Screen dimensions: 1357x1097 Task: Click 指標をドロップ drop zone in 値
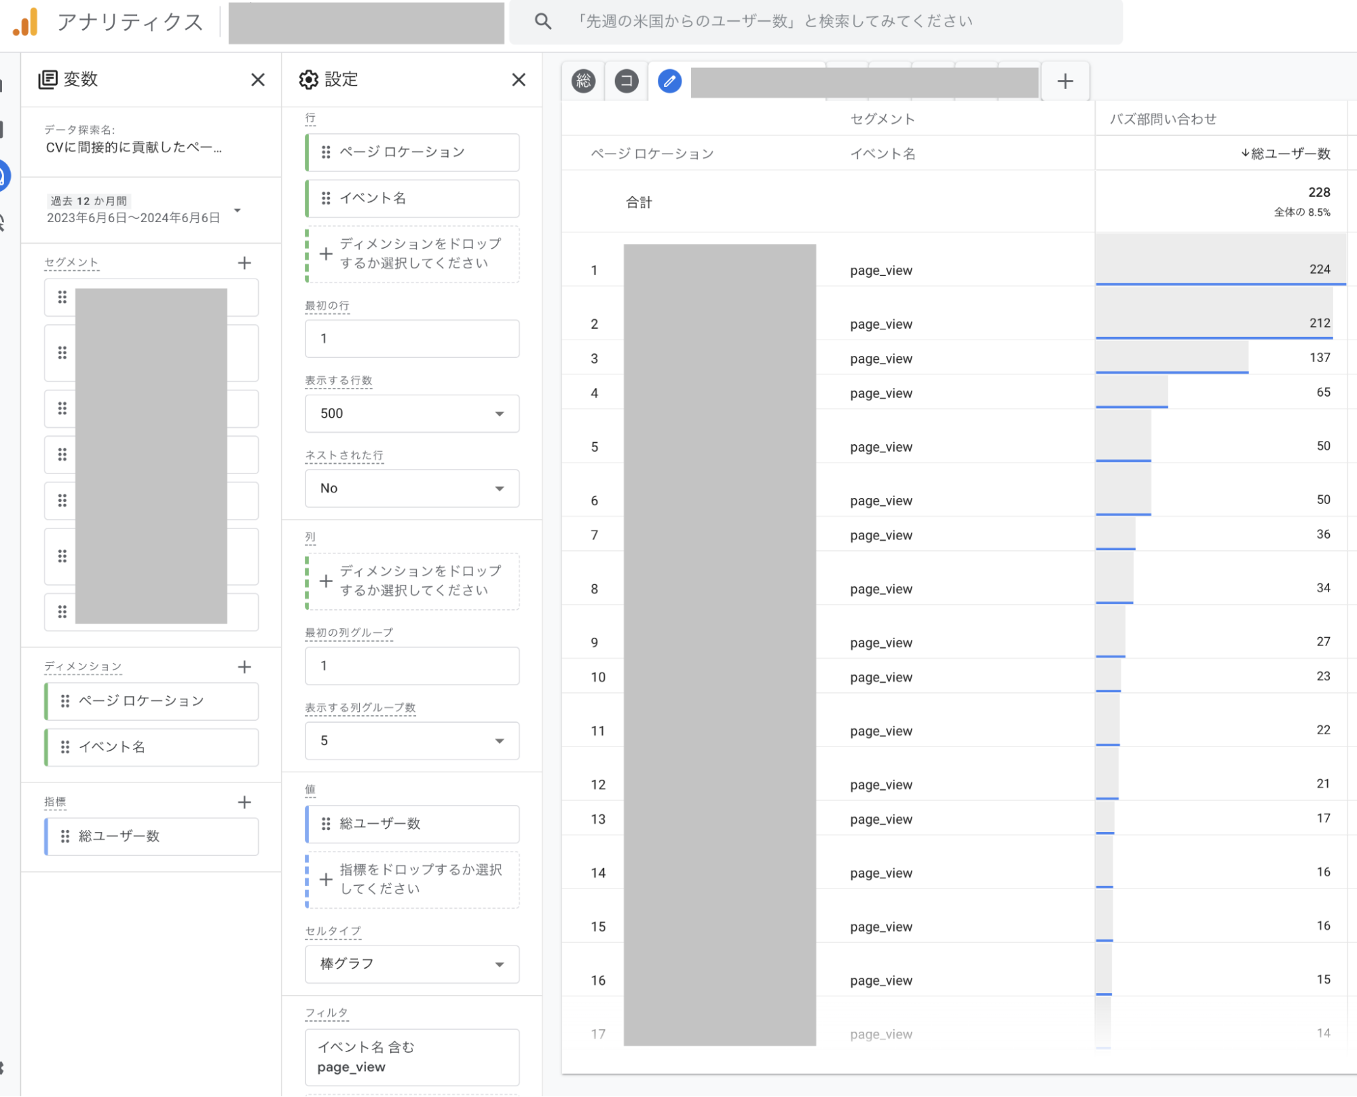click(412, 880)
